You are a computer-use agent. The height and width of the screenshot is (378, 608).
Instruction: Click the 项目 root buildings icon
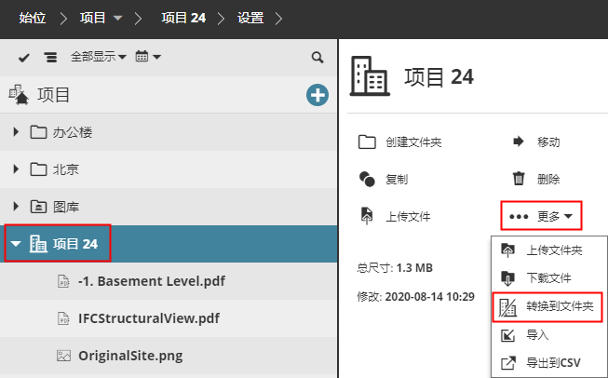coord(19,95)
